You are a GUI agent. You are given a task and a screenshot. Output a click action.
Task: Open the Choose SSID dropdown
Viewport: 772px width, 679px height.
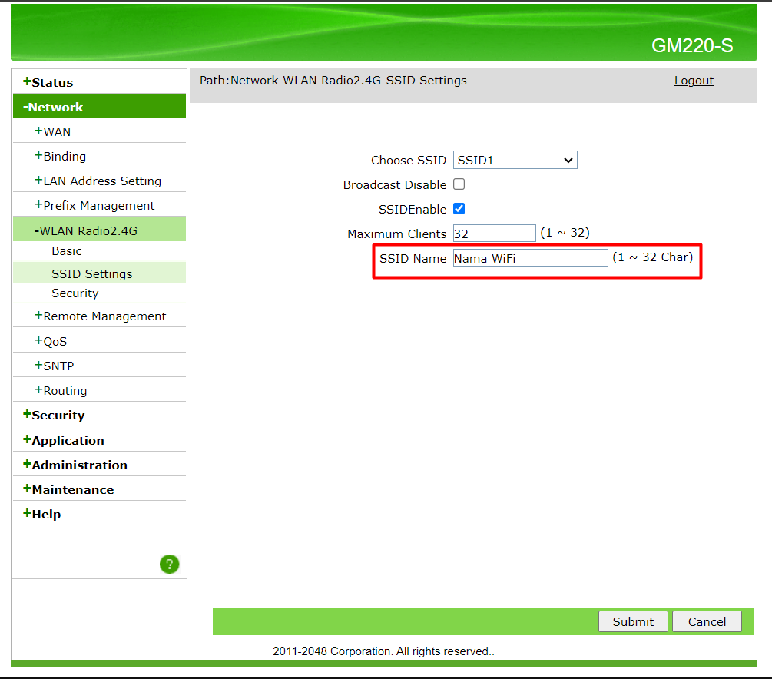coord(515,160)
